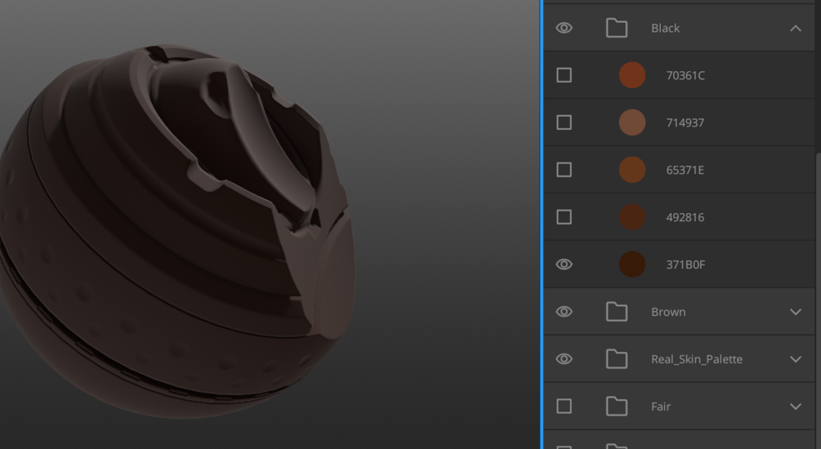Viewport: 821px width, 449px height.
Task: Pick the 492816 color swatch
Action: tap(632, 217)
